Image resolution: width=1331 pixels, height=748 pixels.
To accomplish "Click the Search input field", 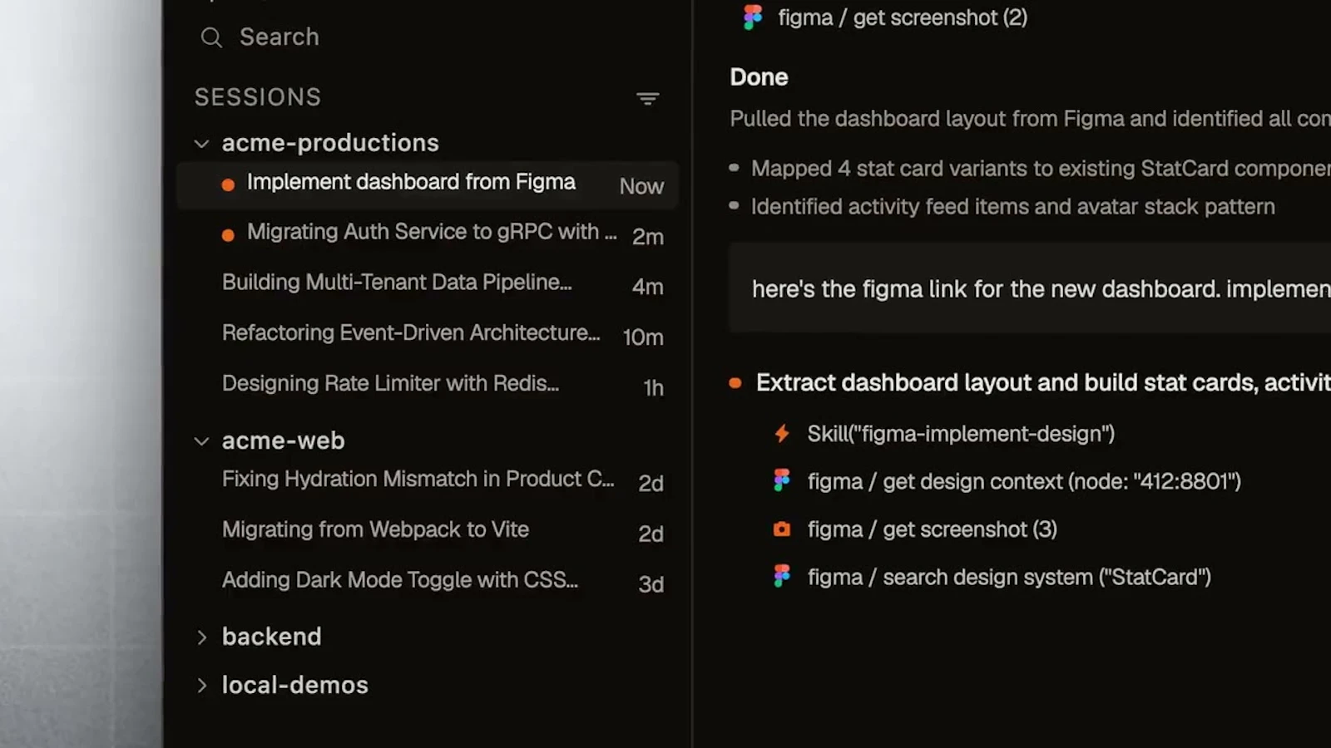I will [280, 37].
